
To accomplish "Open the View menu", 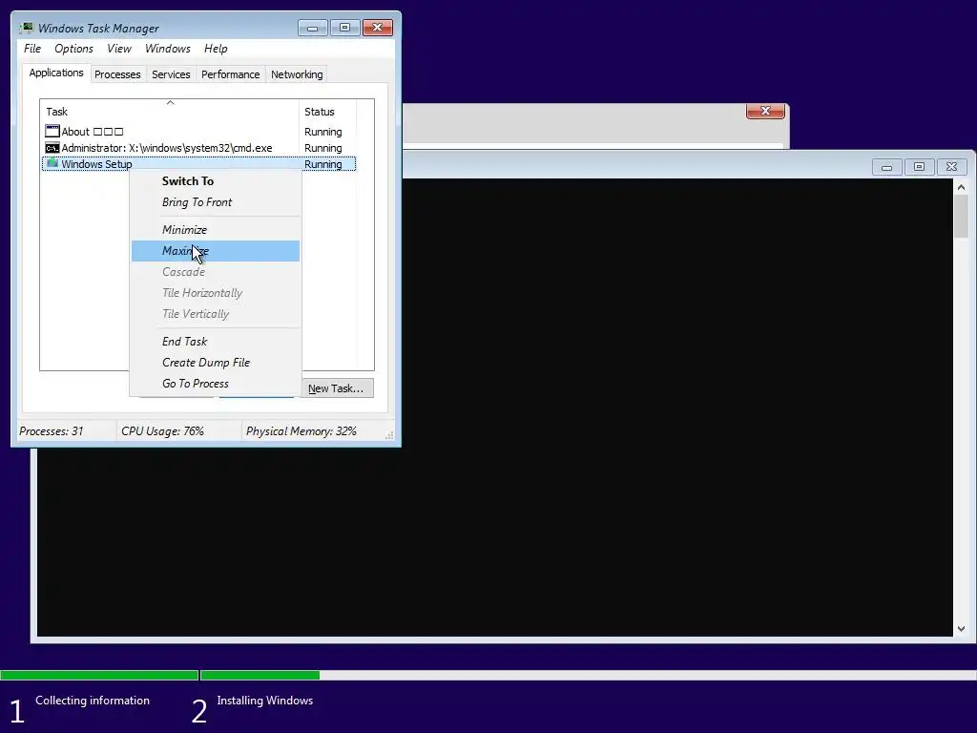I will (119, 49).
